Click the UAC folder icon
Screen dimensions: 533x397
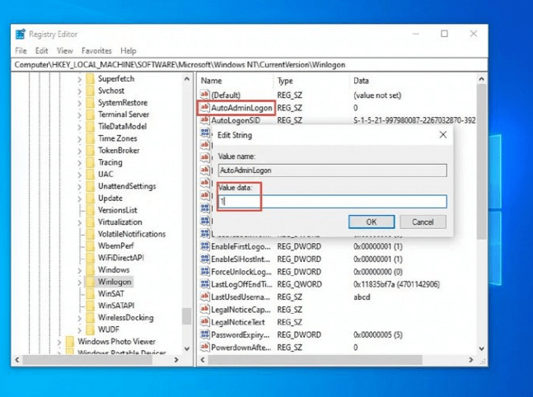pyautogui.click(x=90, y=175)
